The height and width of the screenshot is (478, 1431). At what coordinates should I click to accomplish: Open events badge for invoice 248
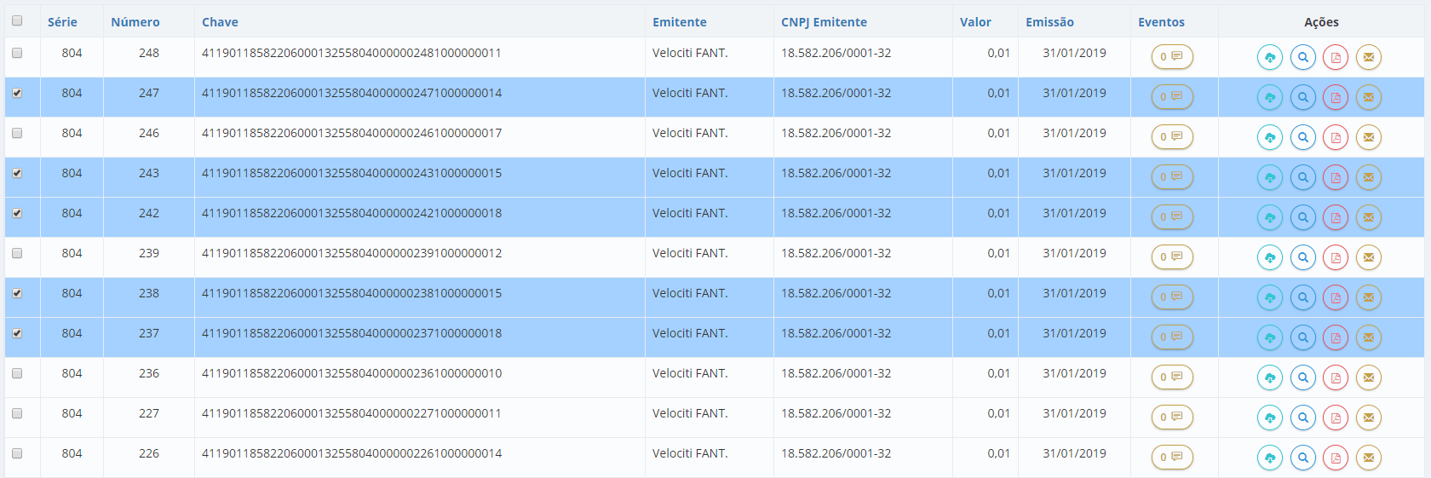1172,57
